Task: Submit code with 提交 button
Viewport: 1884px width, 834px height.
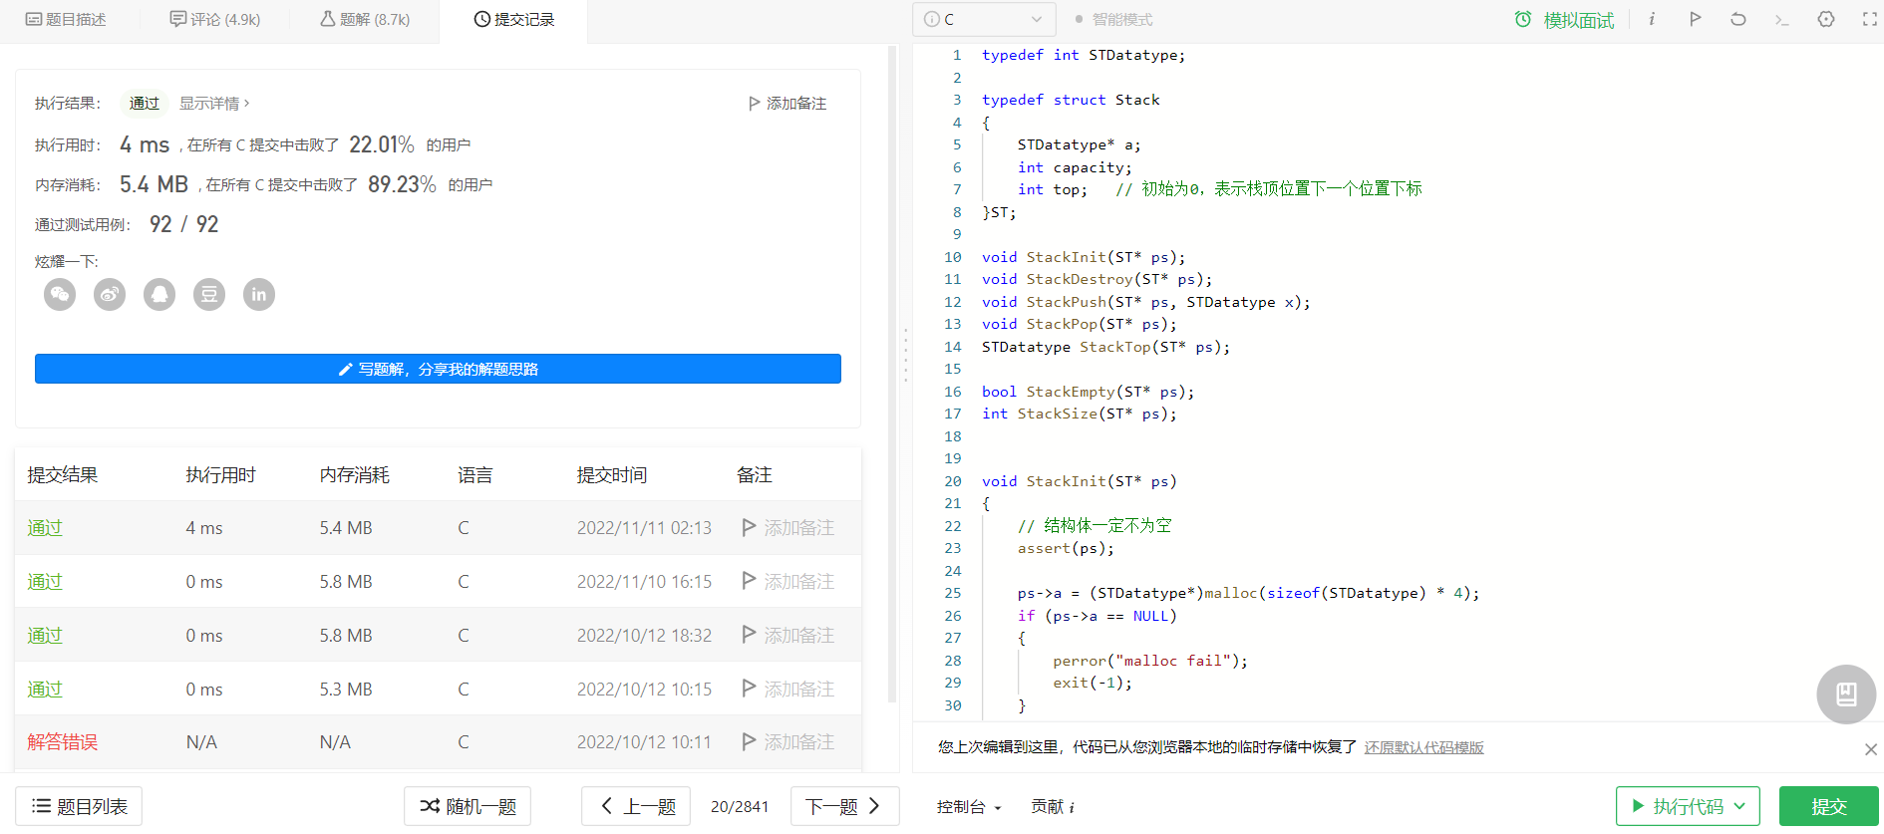Action: (1829, 806)
